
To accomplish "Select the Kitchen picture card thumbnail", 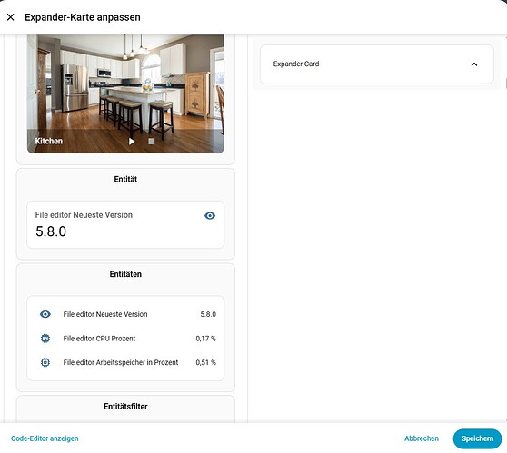I will (x=125, y=94).
